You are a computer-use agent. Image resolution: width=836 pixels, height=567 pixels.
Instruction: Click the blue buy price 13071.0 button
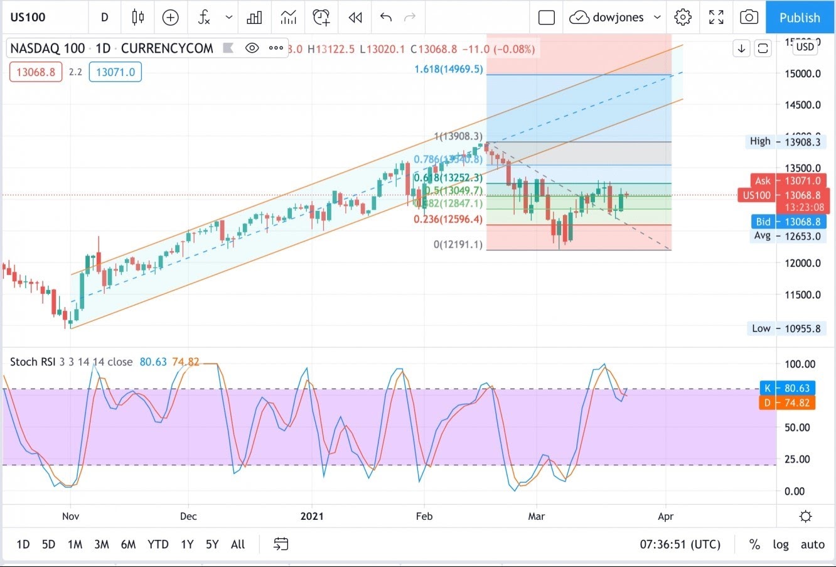115,72
